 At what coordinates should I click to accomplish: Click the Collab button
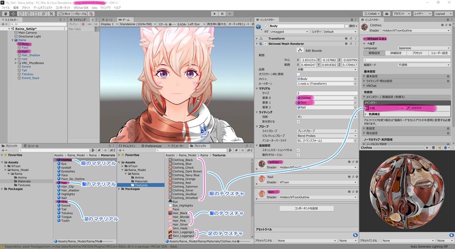372,14
